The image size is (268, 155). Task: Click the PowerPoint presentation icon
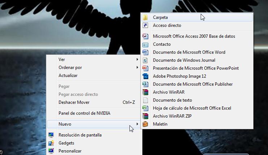[145, 68]
